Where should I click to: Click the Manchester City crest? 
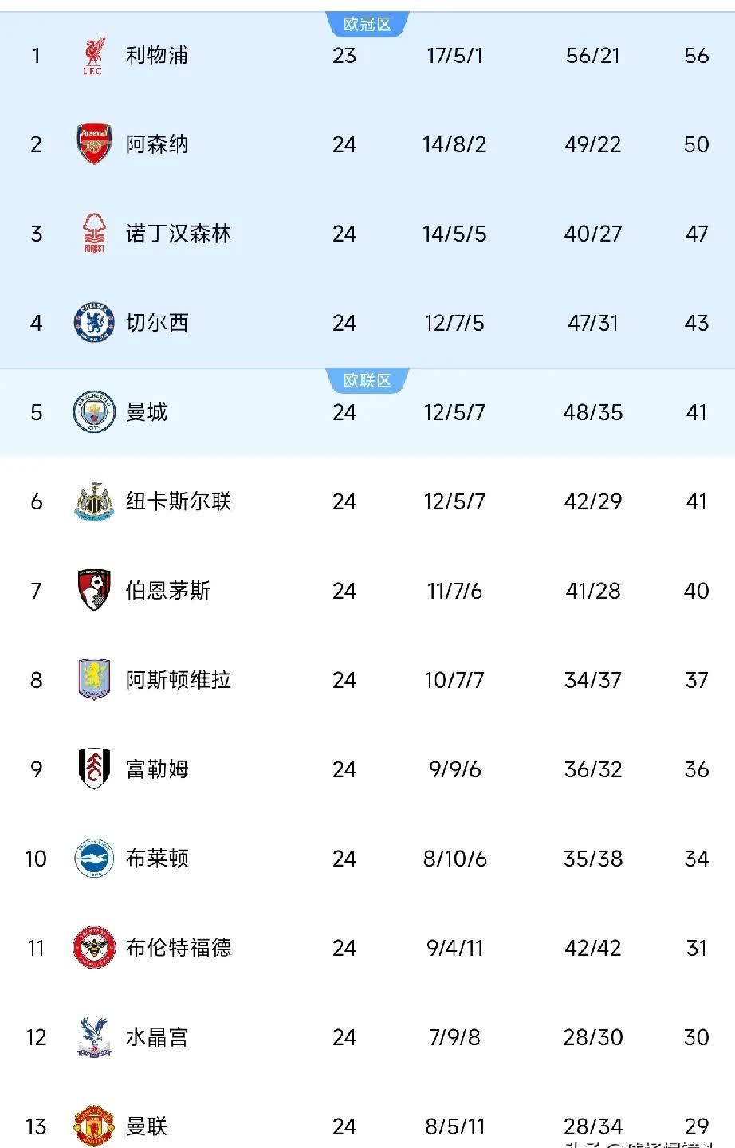point(94,412)
